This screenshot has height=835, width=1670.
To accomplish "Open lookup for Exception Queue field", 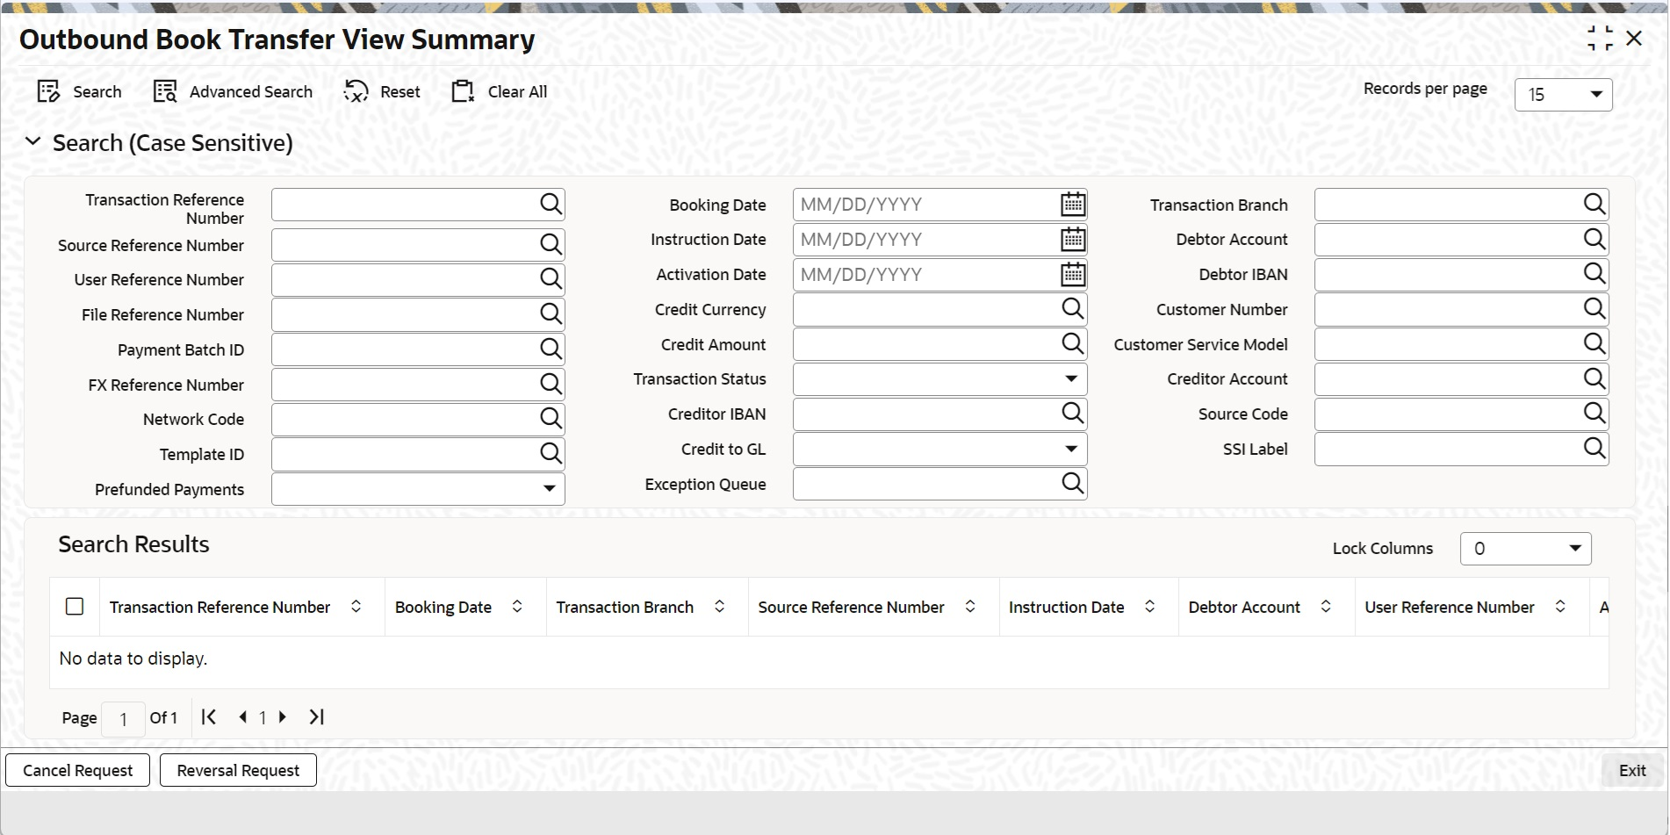I will point(1072,484).
